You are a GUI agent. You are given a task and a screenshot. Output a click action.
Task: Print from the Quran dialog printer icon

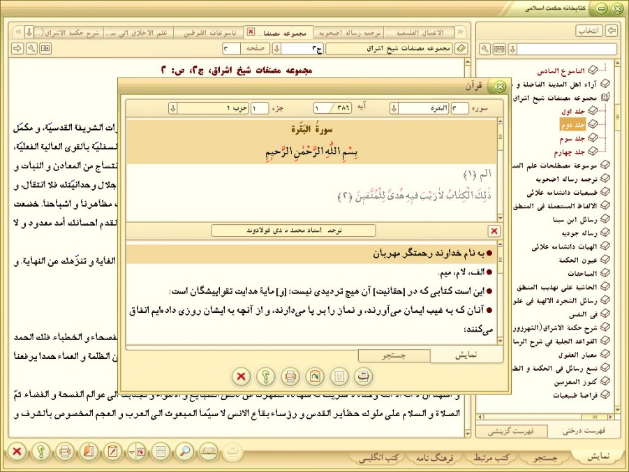290,376
